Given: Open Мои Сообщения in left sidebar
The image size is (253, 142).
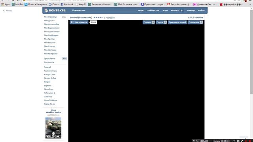Looking at the screenshot, I should (51, 35).
